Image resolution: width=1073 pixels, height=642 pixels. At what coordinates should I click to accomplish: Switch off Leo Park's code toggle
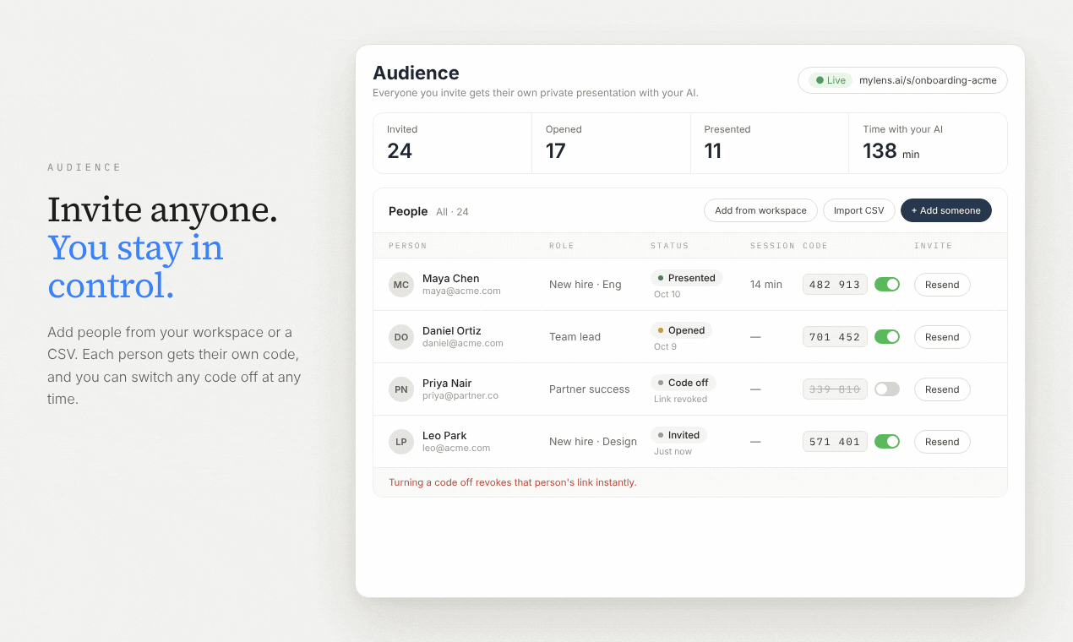[x=887, y=442]
